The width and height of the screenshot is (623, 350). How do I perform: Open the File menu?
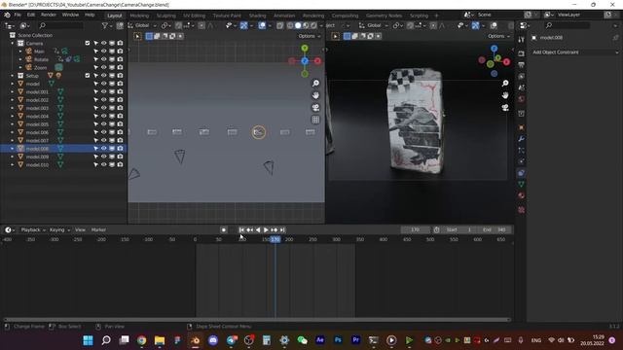coord(18,16)
